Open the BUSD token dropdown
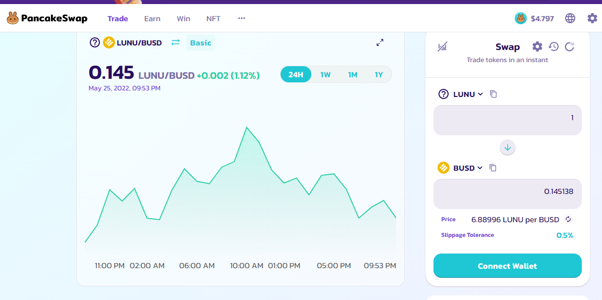Viewport: 602px width, 300px height. [460, 168]
